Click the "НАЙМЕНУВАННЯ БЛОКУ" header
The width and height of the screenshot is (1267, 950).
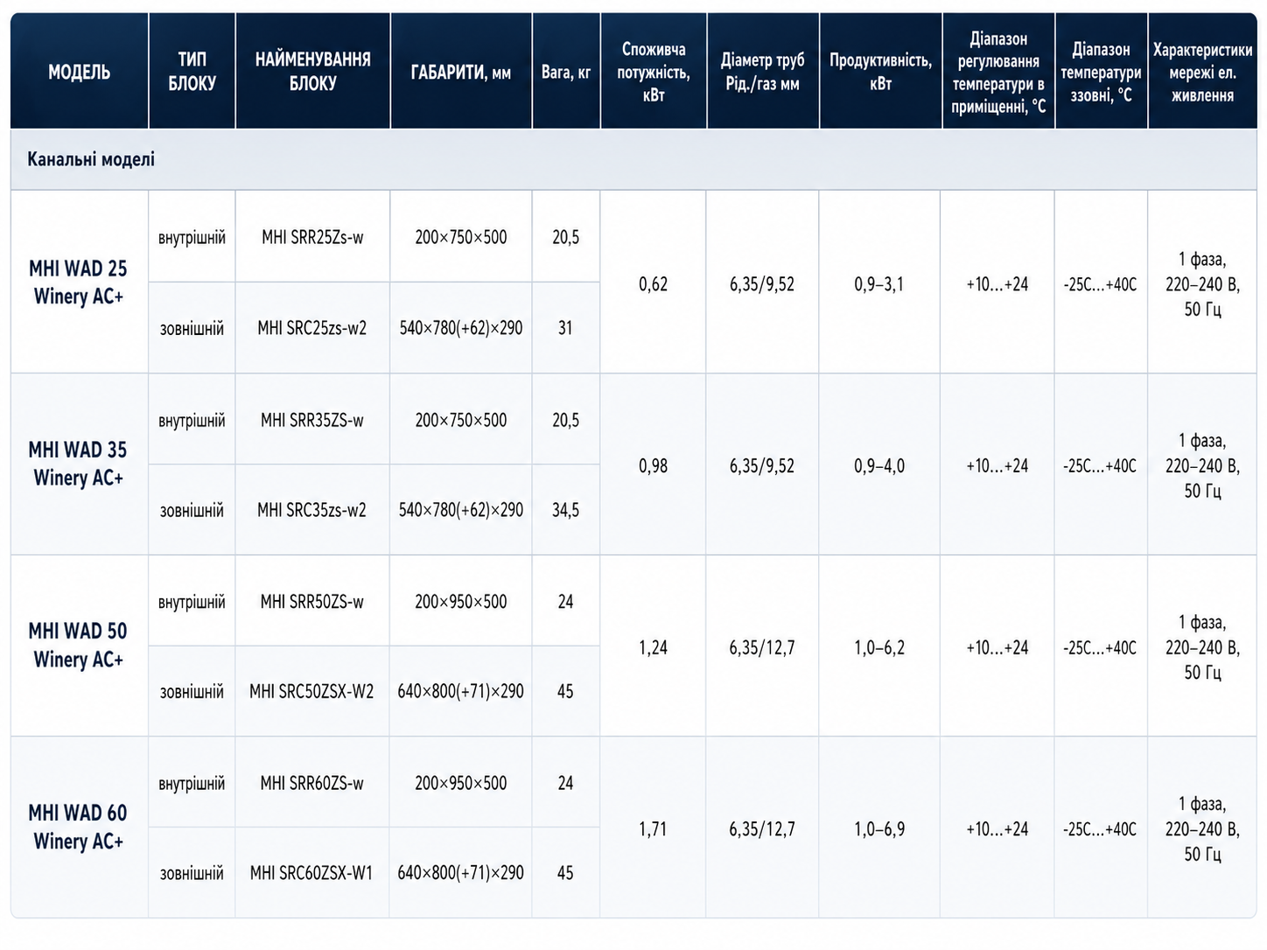tap(312, 72)
